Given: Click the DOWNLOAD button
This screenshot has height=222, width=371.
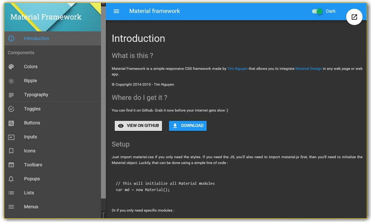Looking at the screenshot, I should tap(188, 126).
